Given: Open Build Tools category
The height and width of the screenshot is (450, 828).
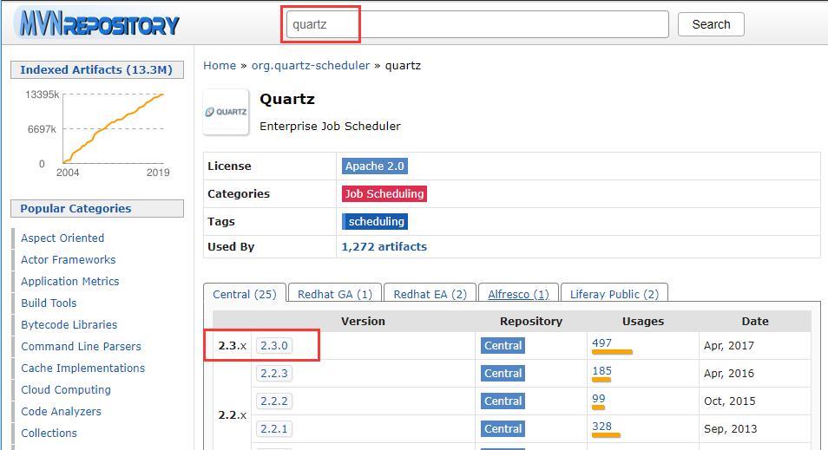Looking at the screenshot, I should 49,303.
